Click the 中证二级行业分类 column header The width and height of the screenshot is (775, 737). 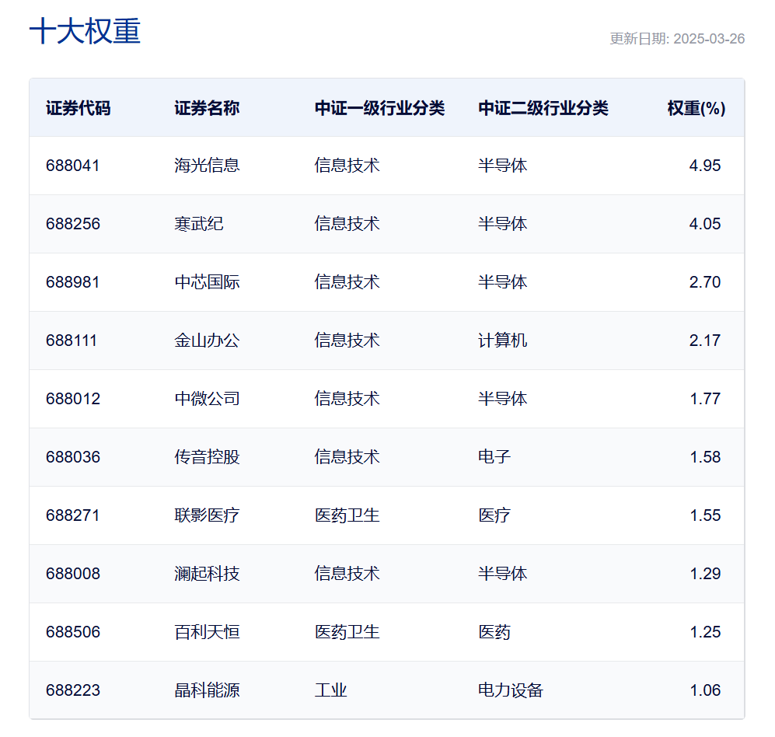543,108
